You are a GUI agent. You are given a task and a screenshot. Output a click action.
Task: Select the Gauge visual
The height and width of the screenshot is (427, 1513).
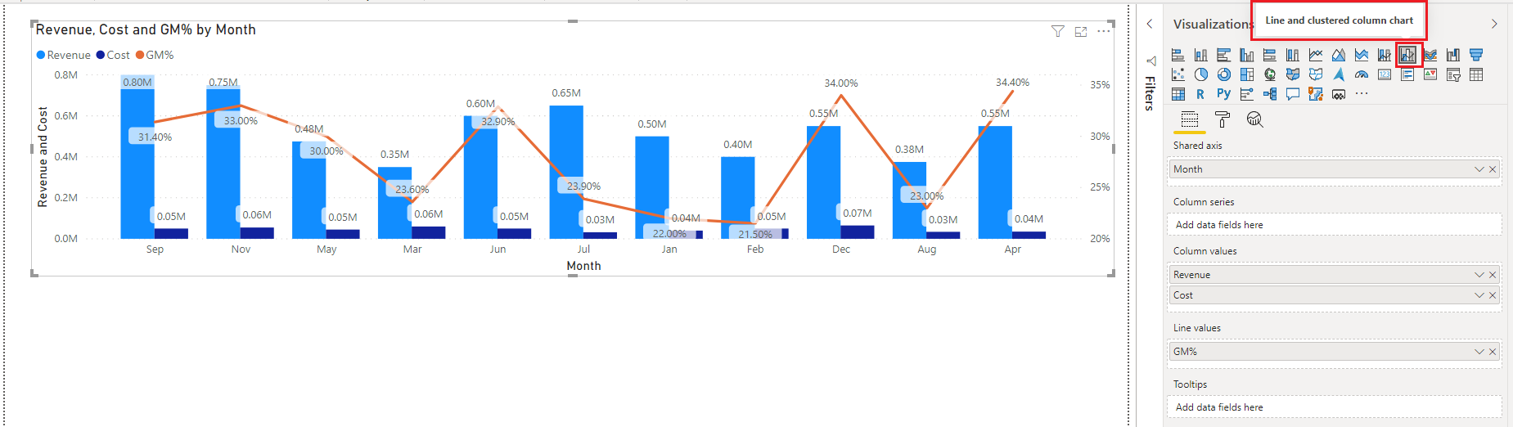[x=1361, y=74]
